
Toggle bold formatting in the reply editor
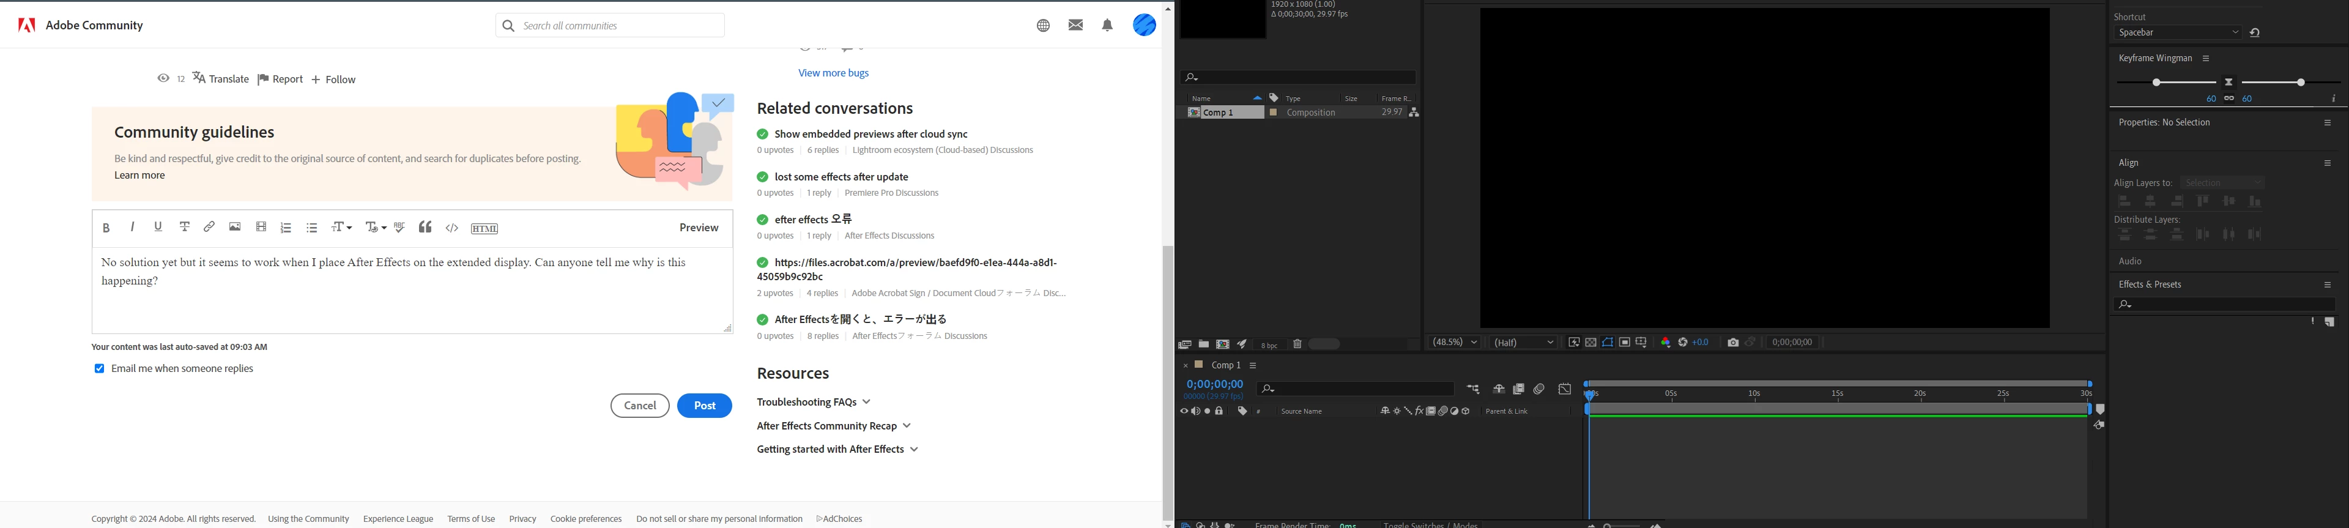click(x=106, y=228)
